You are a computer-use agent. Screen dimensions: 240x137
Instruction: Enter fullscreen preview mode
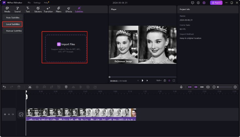174,81
